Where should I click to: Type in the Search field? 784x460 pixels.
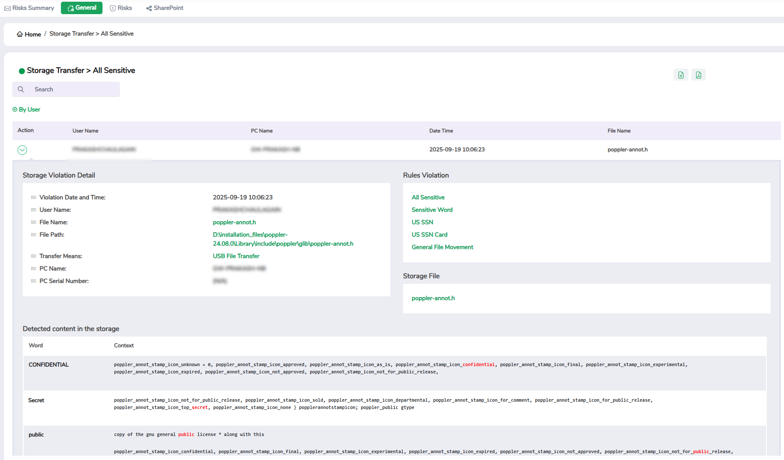[x=74, y=90]
